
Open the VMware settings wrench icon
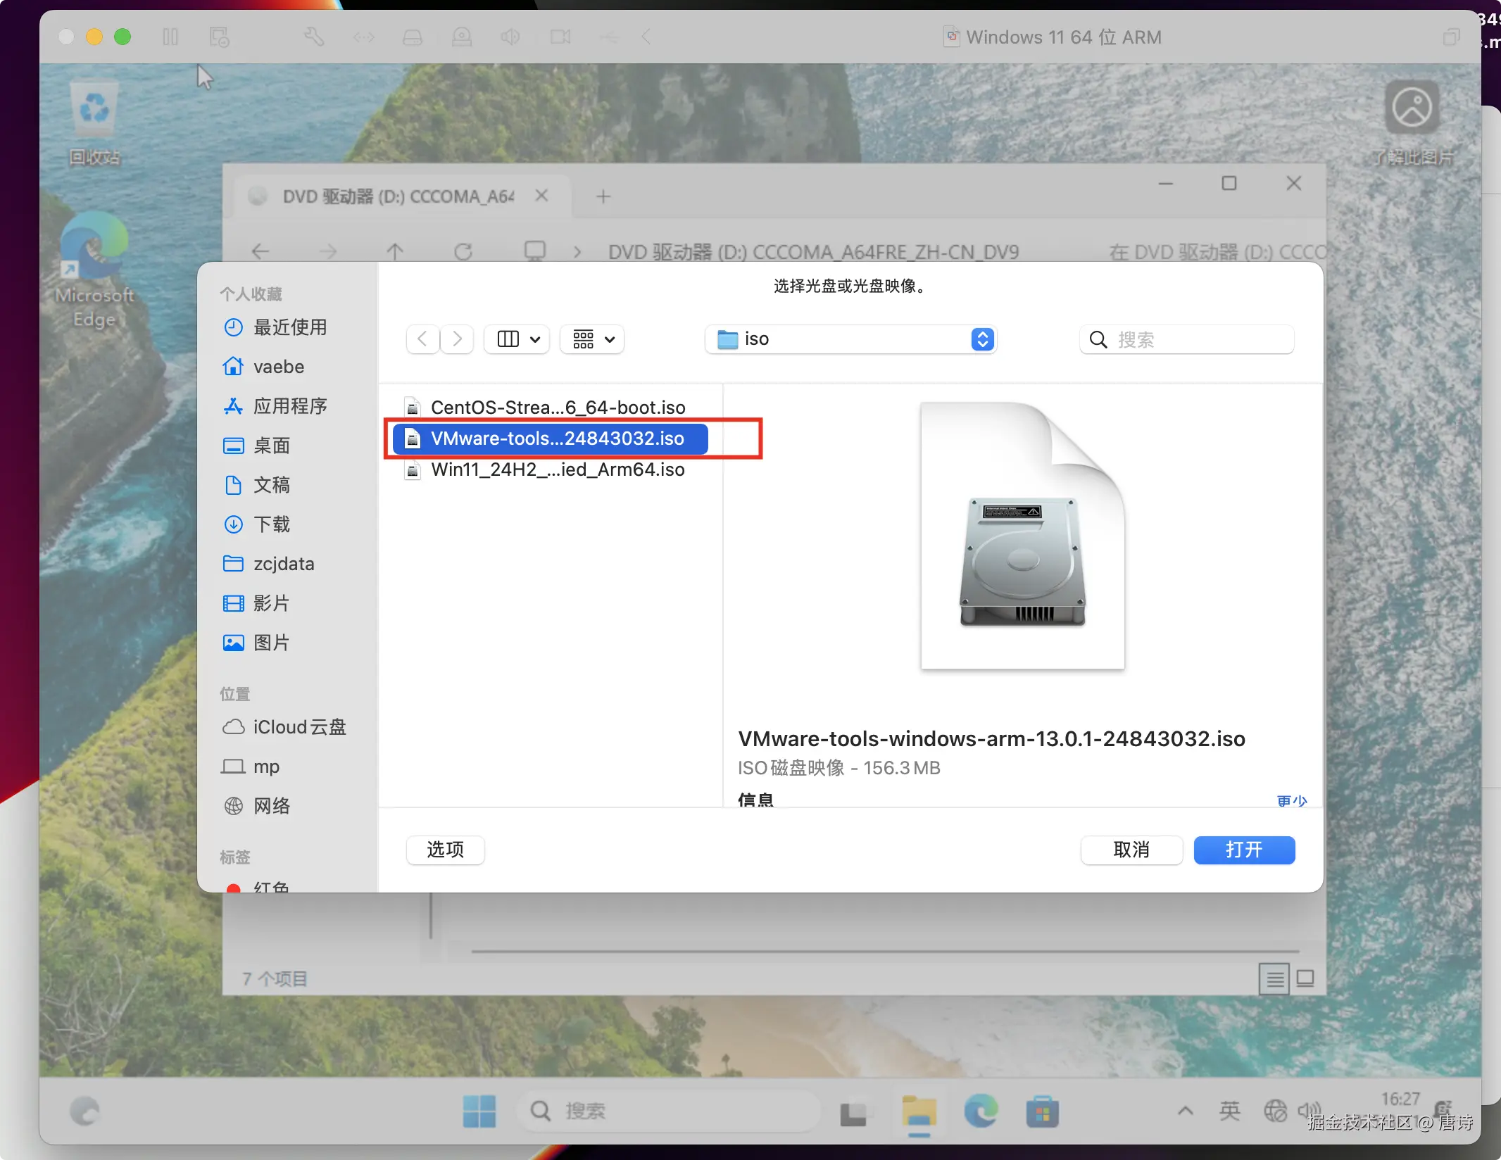click(x=314, y=37)
